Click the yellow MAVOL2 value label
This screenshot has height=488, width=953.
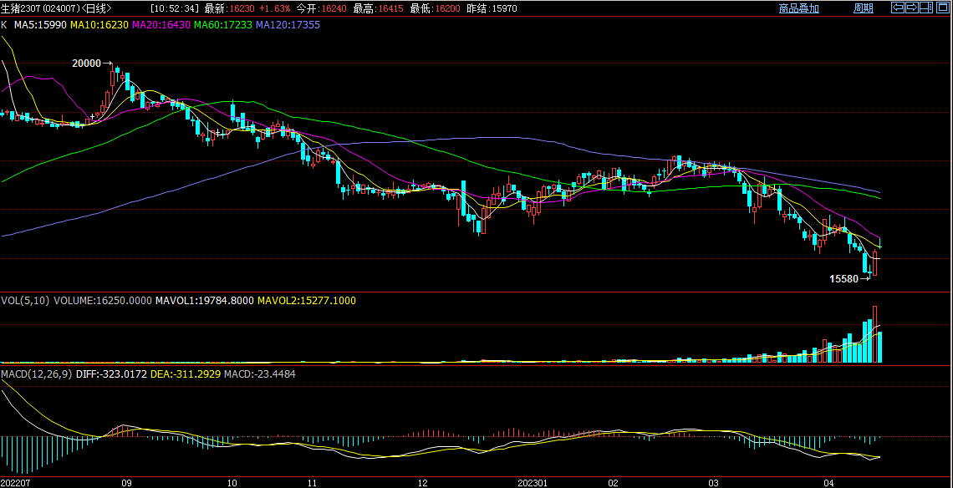306,300
